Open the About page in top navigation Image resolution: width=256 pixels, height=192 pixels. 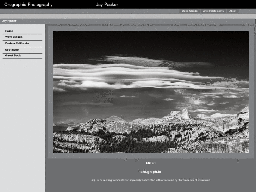tap(233, 11)
